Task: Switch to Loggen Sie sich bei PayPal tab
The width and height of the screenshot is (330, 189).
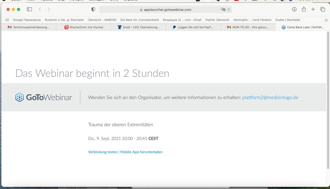Action: [x=193, y=27]
